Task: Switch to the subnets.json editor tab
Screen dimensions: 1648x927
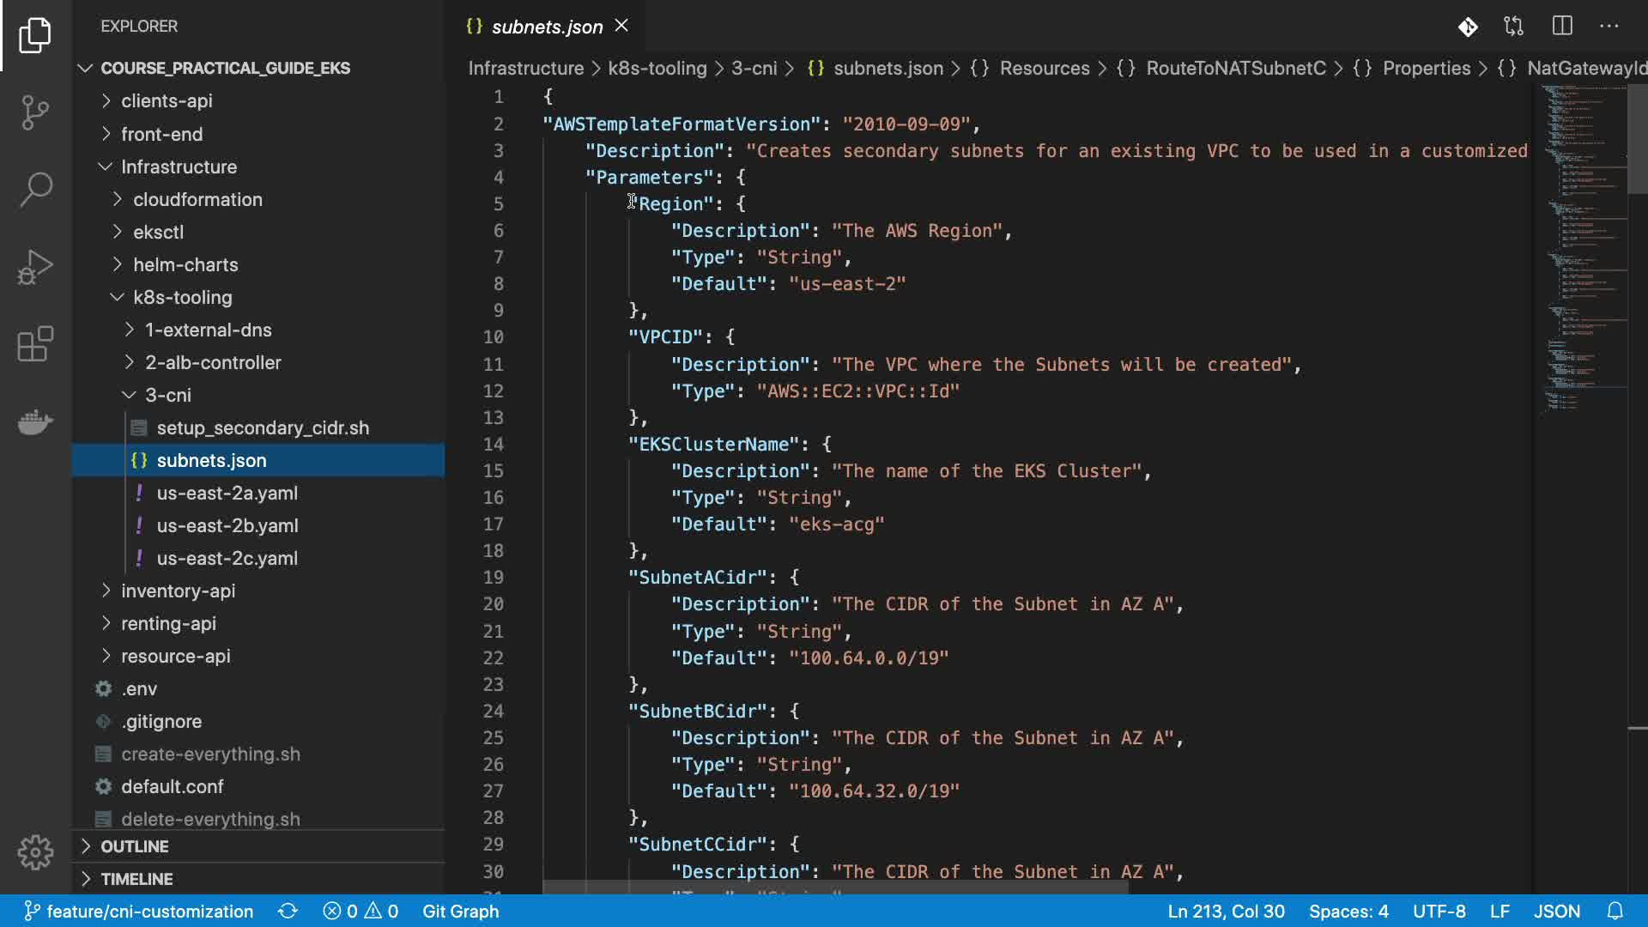Action: point(547,27)
